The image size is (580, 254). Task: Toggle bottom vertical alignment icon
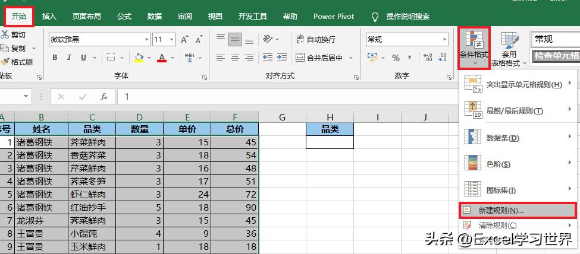[x=249, y=40]
